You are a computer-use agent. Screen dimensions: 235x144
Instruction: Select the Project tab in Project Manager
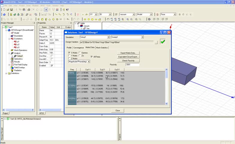tap(5, 113)
